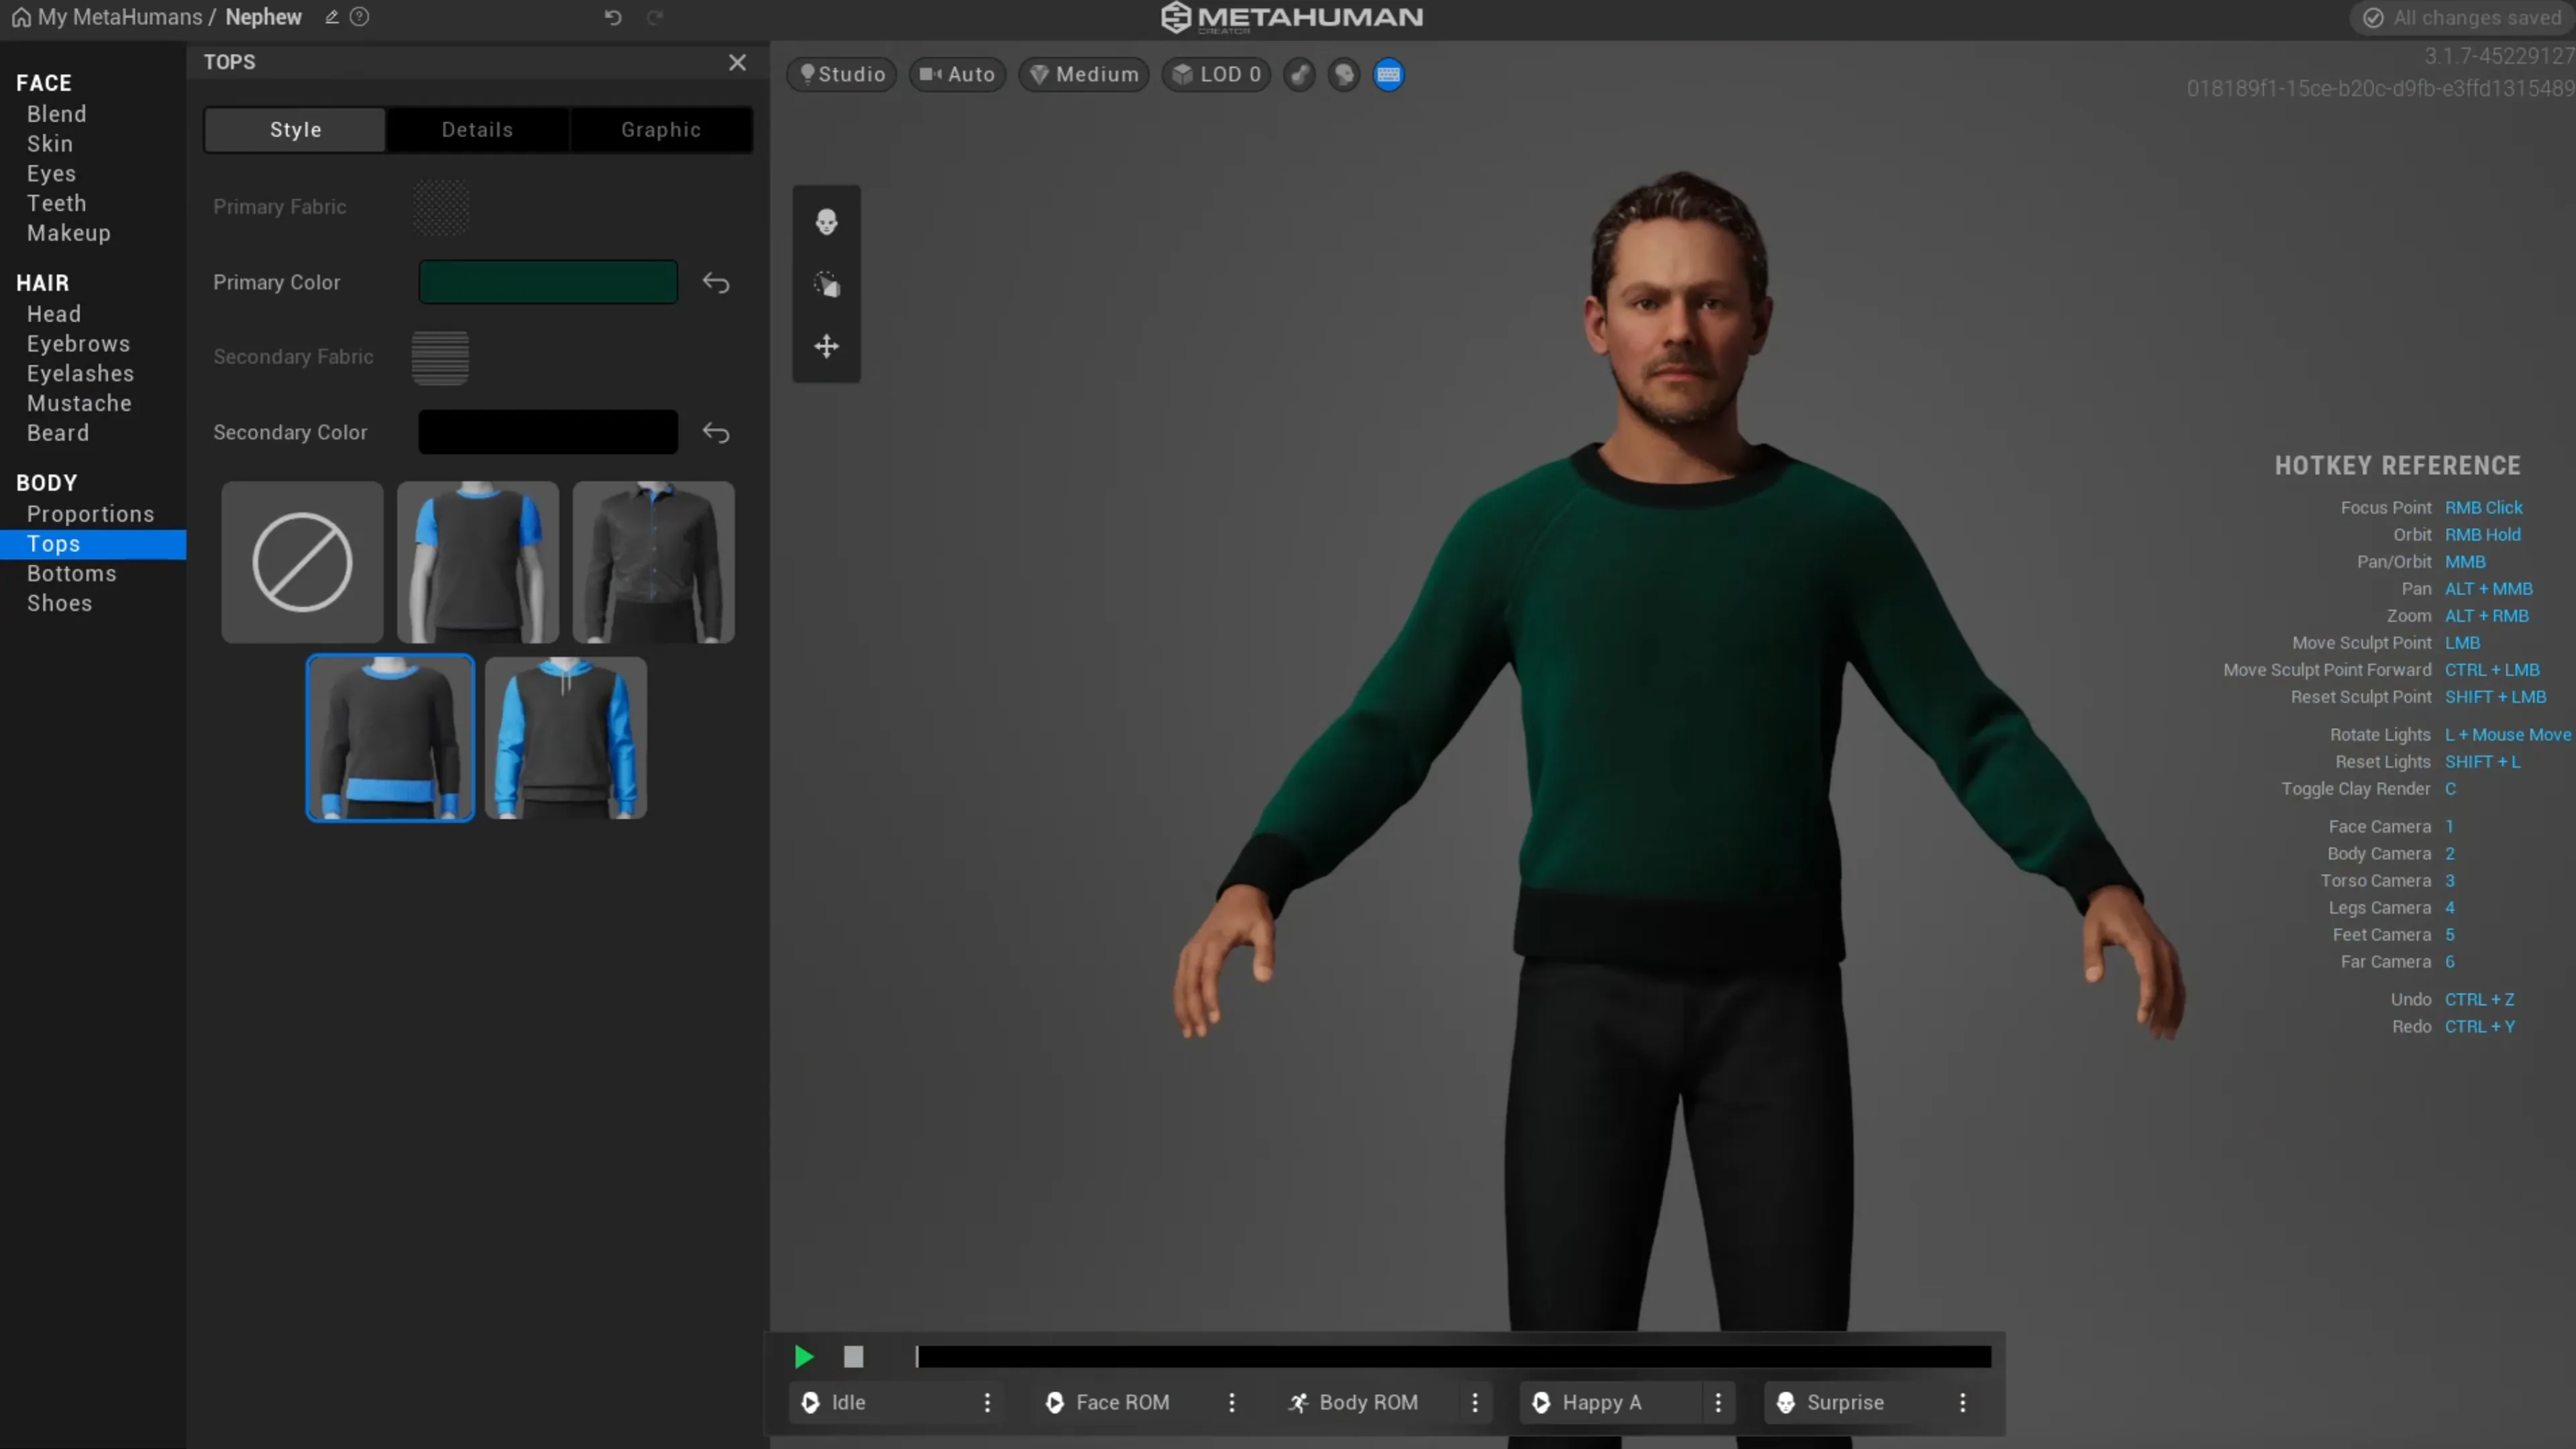Image resolution: width=2576 pixels, height=1449 pixels.
Task: Click the rename pencil icon beside Nephew
Action: pos(332,17)
